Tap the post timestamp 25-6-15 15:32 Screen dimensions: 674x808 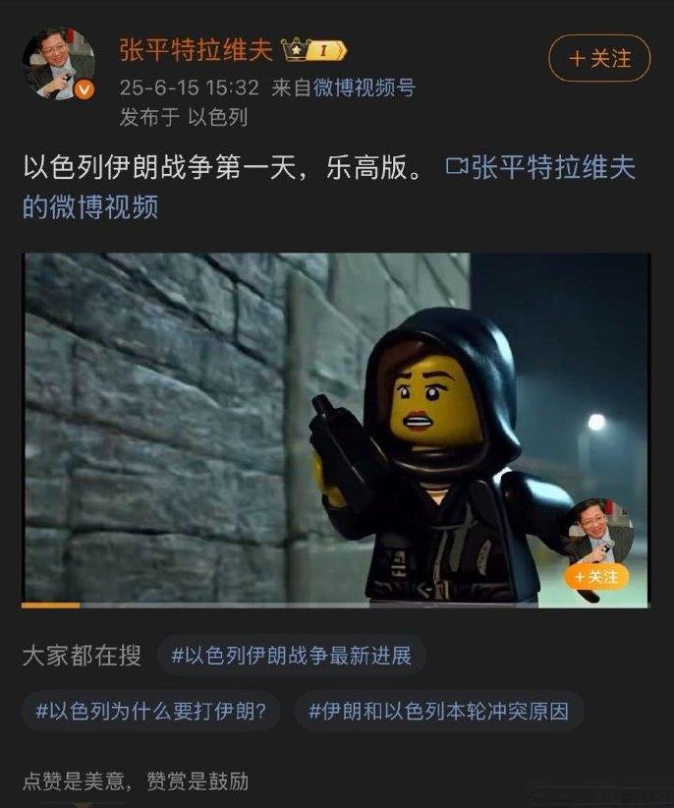click(190, 87)
